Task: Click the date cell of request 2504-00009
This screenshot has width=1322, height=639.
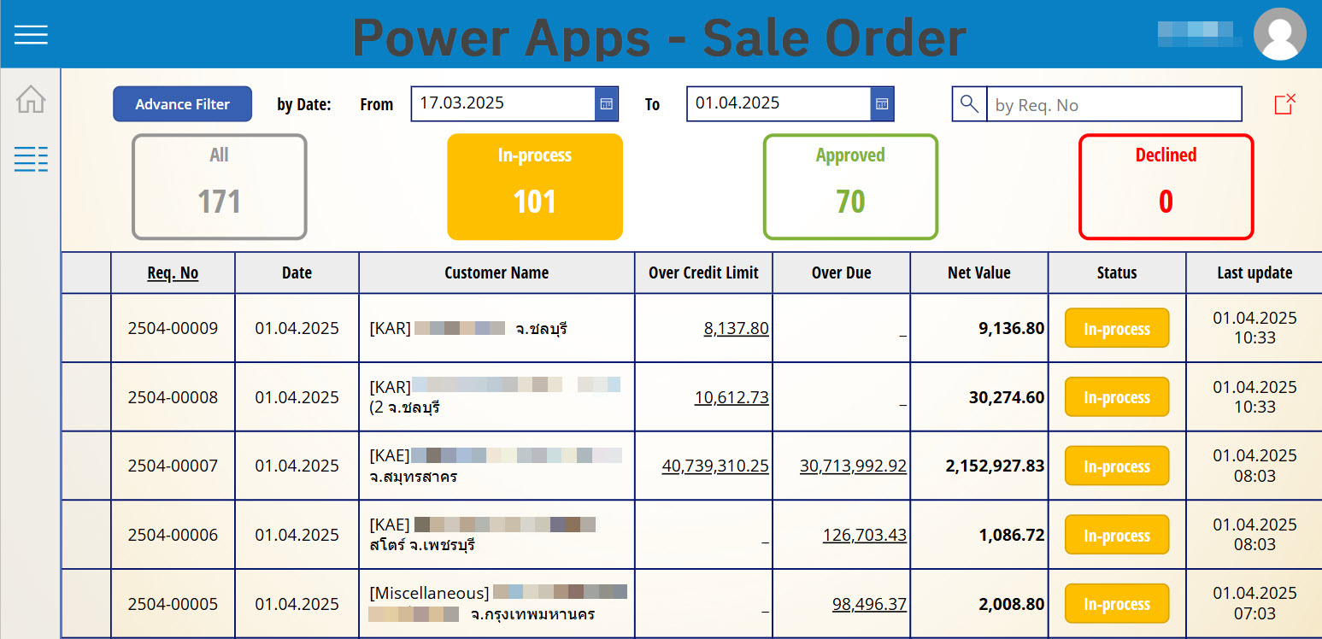Action: [x=297, y=328]
